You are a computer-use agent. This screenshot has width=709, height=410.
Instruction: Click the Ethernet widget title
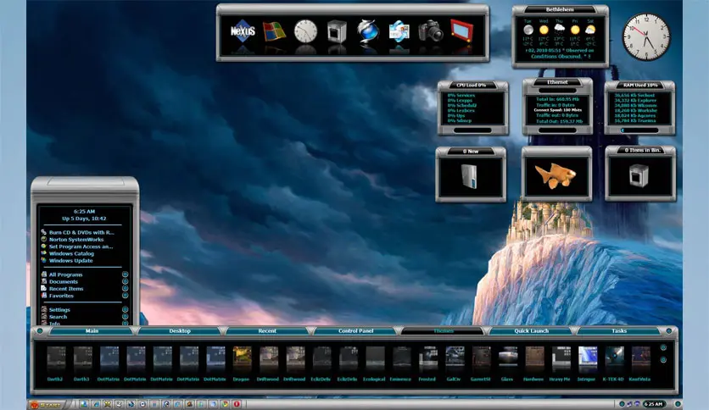557,82
